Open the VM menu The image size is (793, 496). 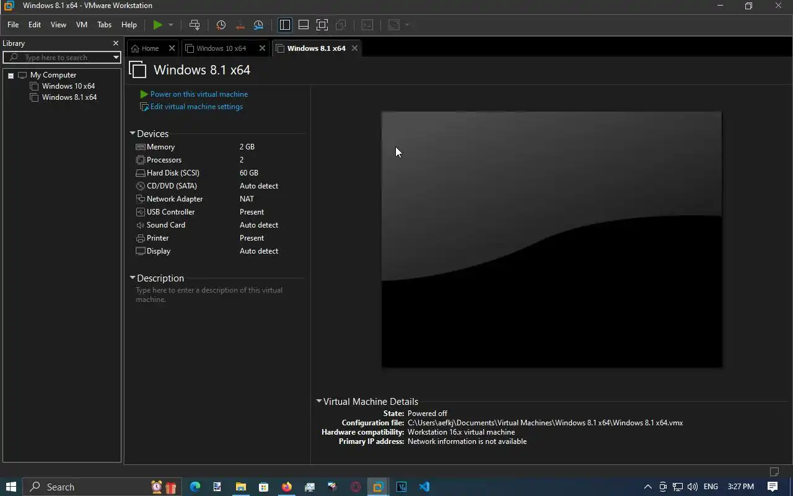(82, 25)
